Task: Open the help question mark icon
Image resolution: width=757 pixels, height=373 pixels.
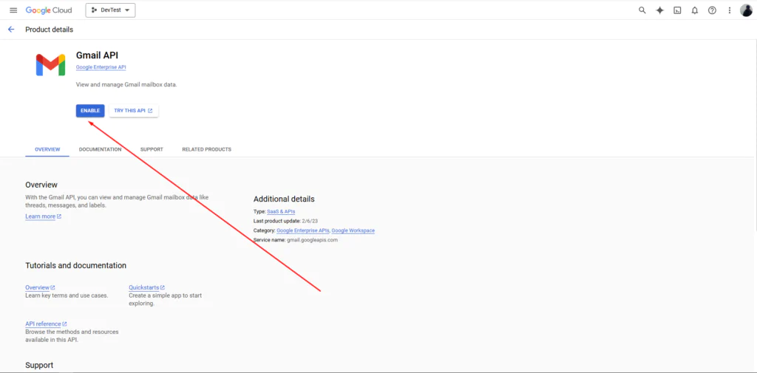Action: [712, 10]
